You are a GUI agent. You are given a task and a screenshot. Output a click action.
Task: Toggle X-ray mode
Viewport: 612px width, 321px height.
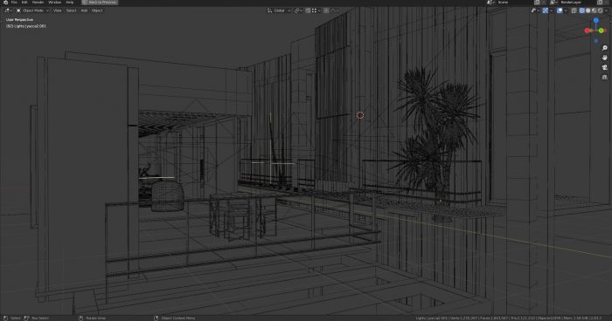point(574,10)
